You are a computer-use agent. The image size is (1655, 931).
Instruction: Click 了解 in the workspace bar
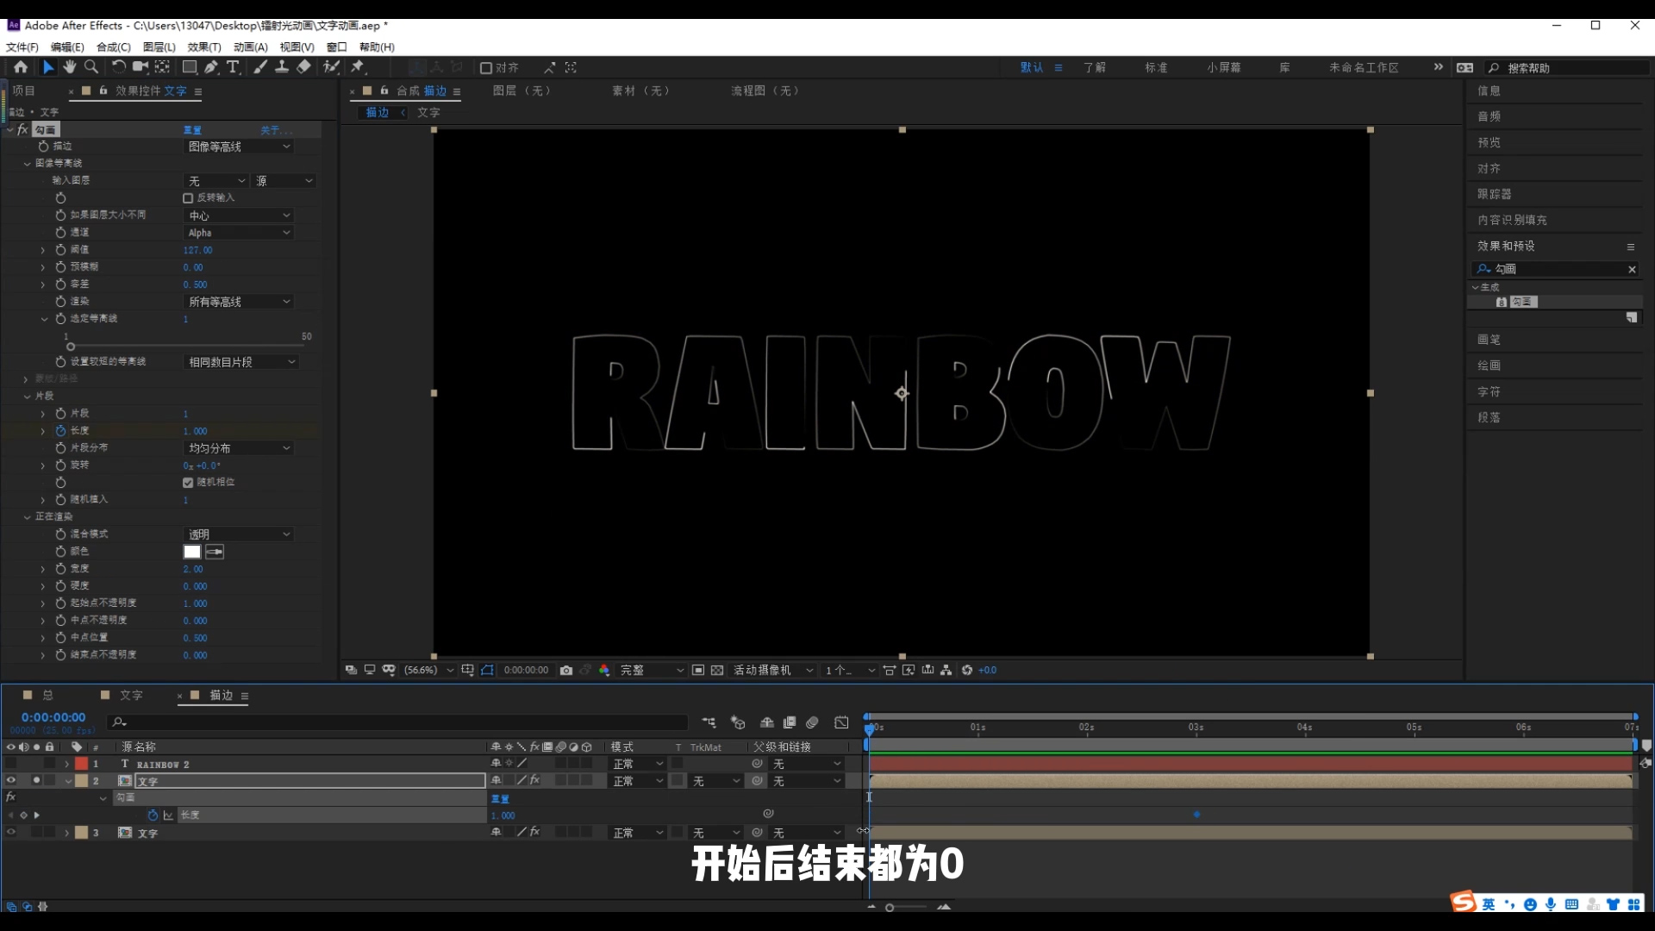coord(1095,67)
